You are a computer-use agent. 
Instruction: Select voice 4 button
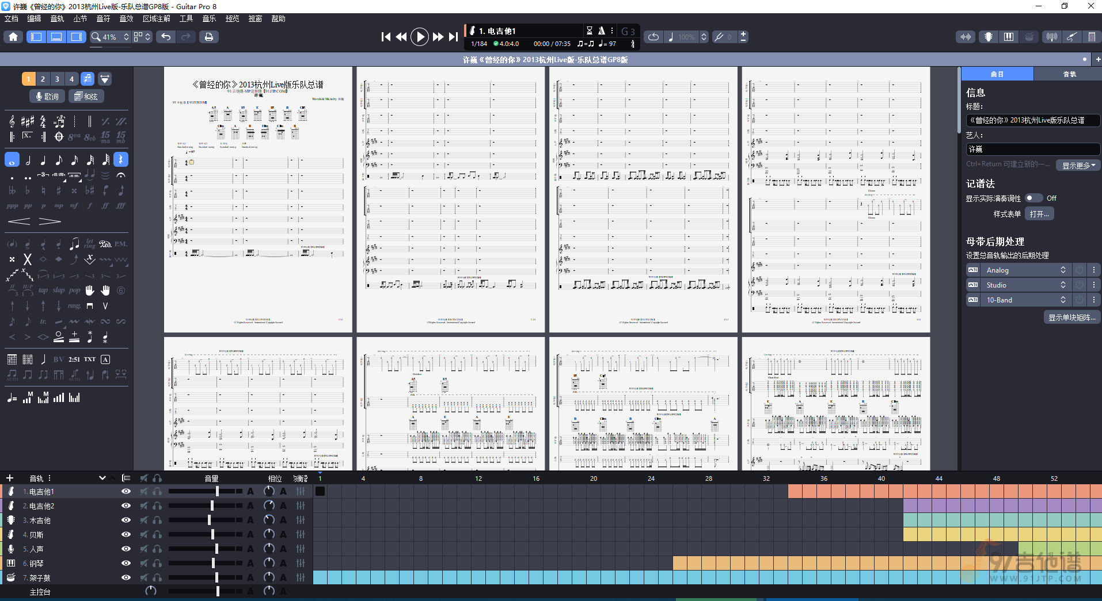tap(71, 79)
